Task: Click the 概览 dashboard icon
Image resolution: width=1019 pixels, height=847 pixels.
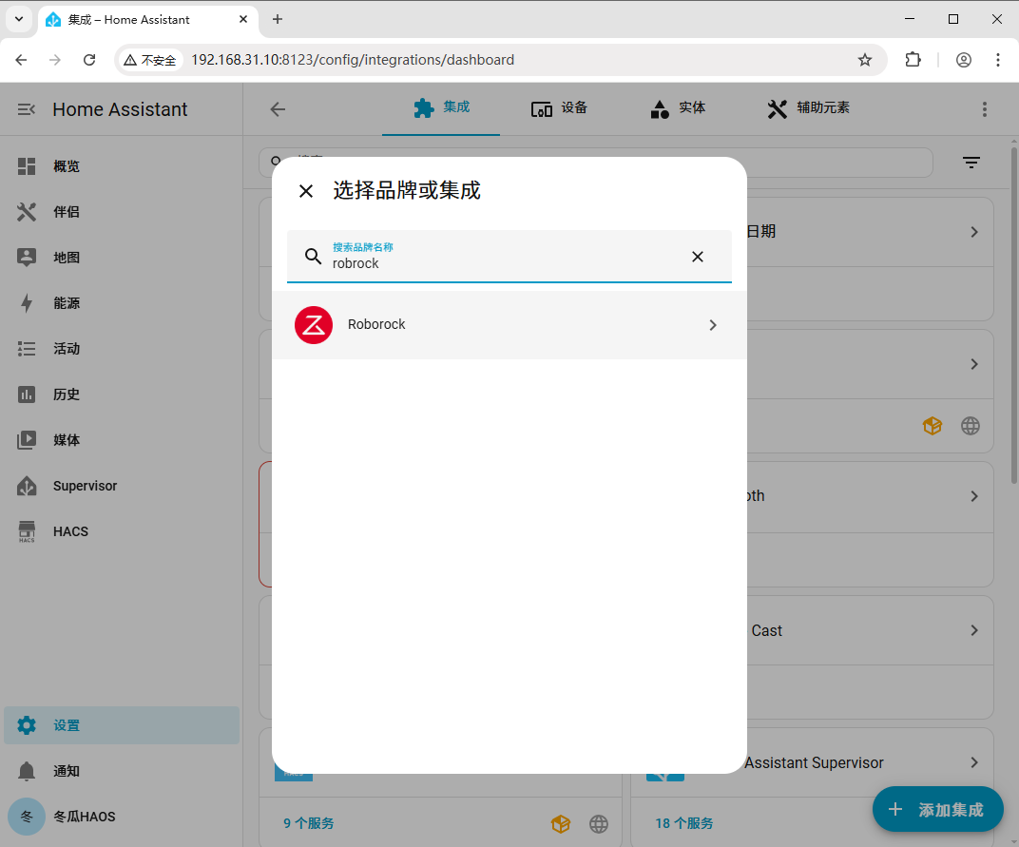Action: (x=27, y=166)
